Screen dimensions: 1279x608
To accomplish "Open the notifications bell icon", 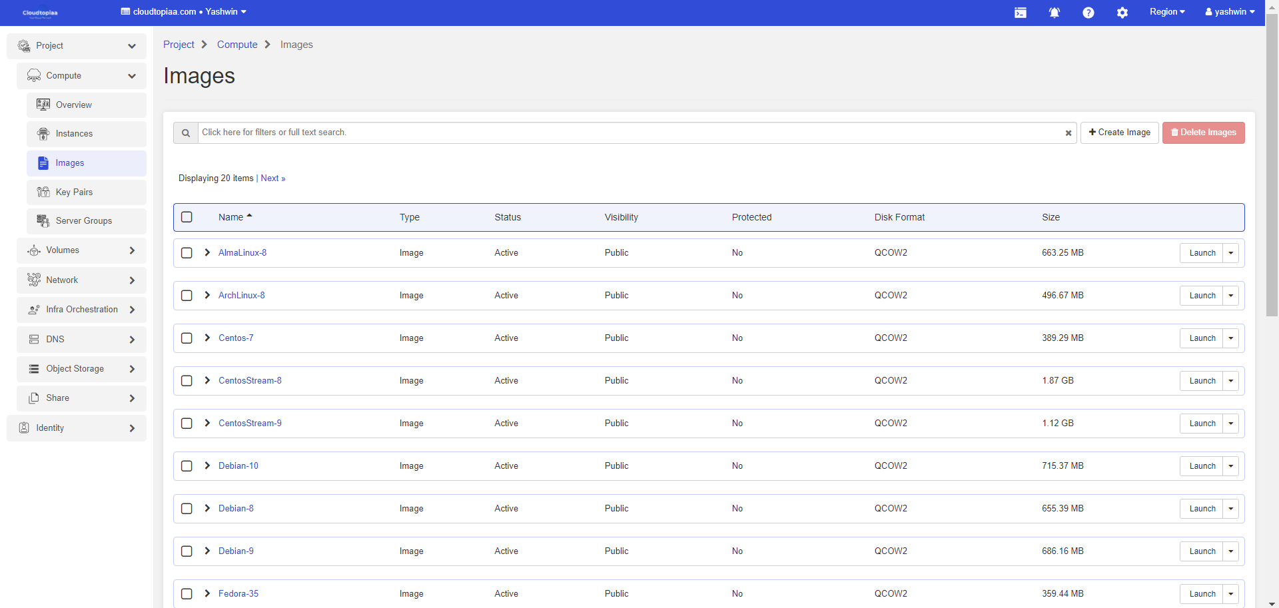I will [x=1054, y=13].
